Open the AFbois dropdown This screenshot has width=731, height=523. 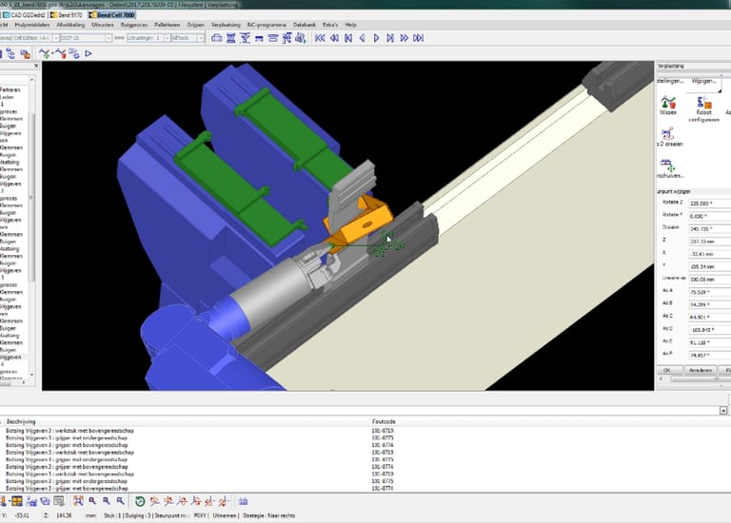[201, 38]
